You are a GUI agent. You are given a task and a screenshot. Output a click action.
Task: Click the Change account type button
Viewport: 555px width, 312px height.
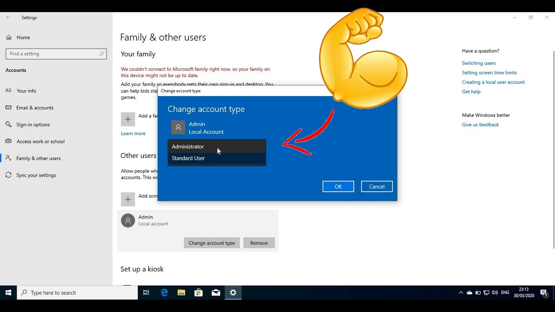pos(212,243)
